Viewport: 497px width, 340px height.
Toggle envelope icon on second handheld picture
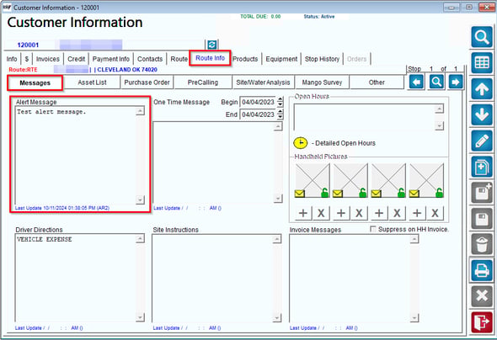[338, 193]
